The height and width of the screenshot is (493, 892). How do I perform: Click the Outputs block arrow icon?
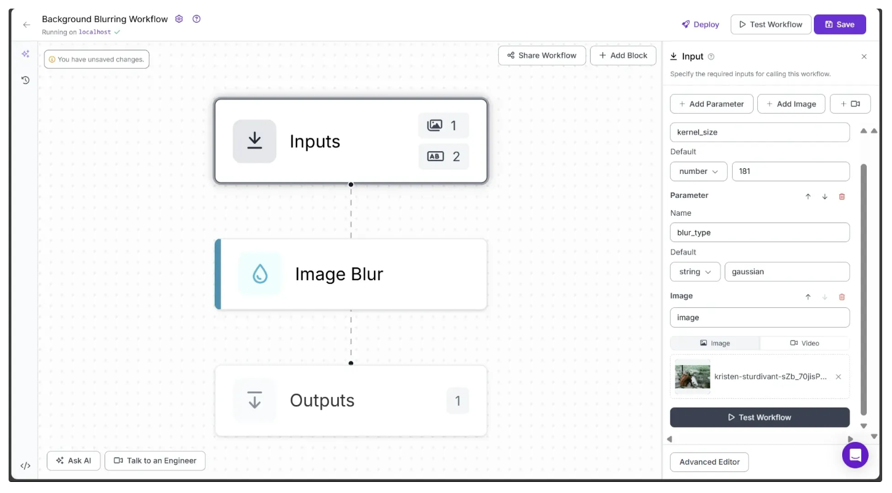coord(255,401)
